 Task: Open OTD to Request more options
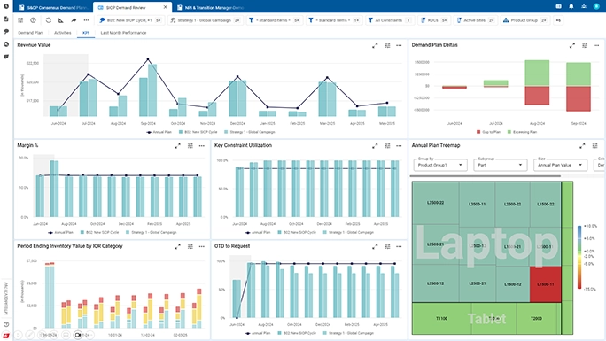399,246
